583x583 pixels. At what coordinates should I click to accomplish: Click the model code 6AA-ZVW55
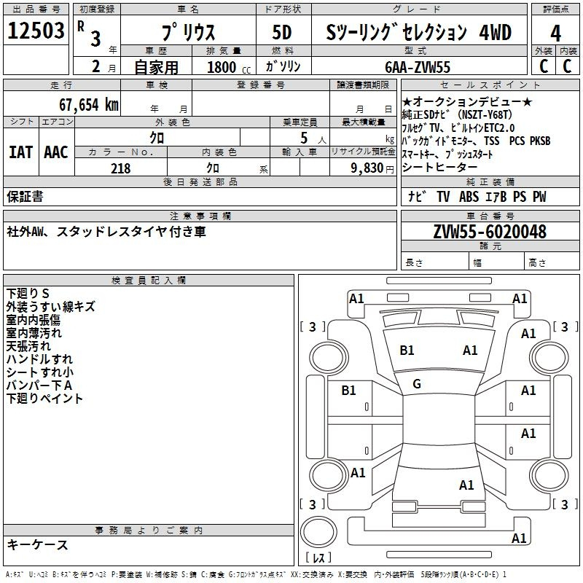point(418,67)
